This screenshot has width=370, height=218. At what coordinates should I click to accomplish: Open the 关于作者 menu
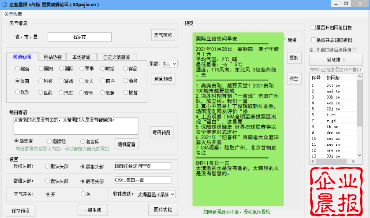point(13,14)
